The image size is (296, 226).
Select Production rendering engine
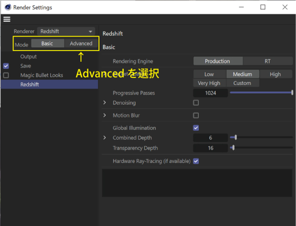pos(217,61)
